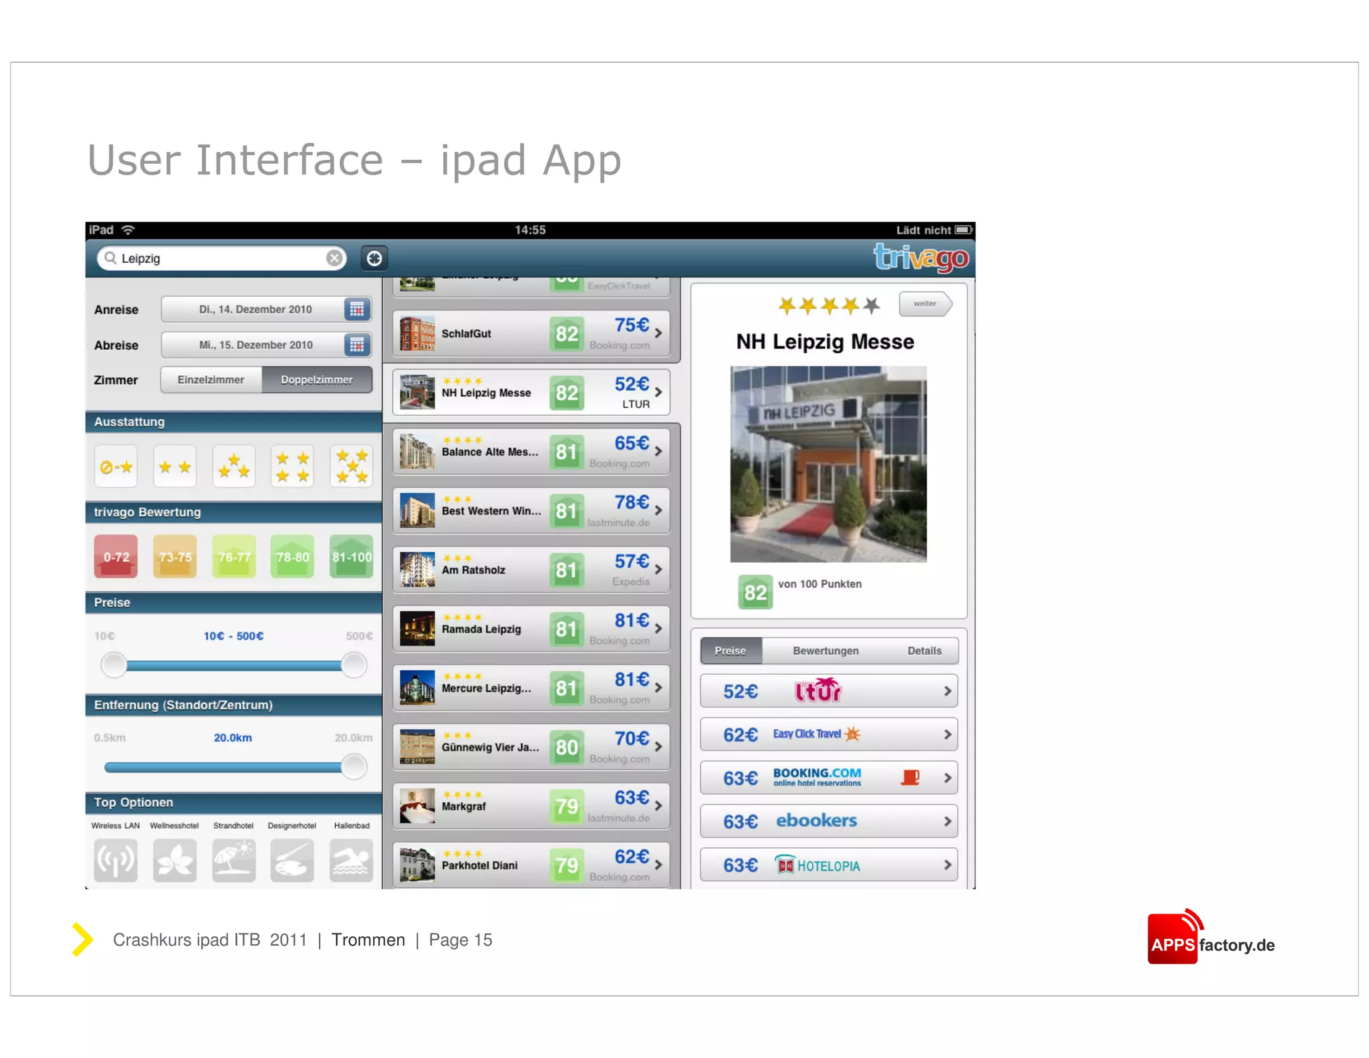
Task: Click inside the Leipzig search field
Action: point(221,258)
